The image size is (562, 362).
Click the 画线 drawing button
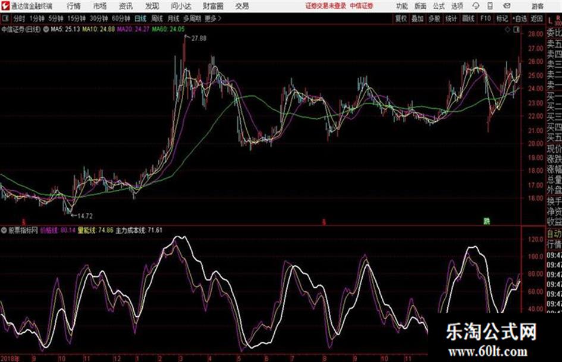pyautogui.click(x=468, y=18)
